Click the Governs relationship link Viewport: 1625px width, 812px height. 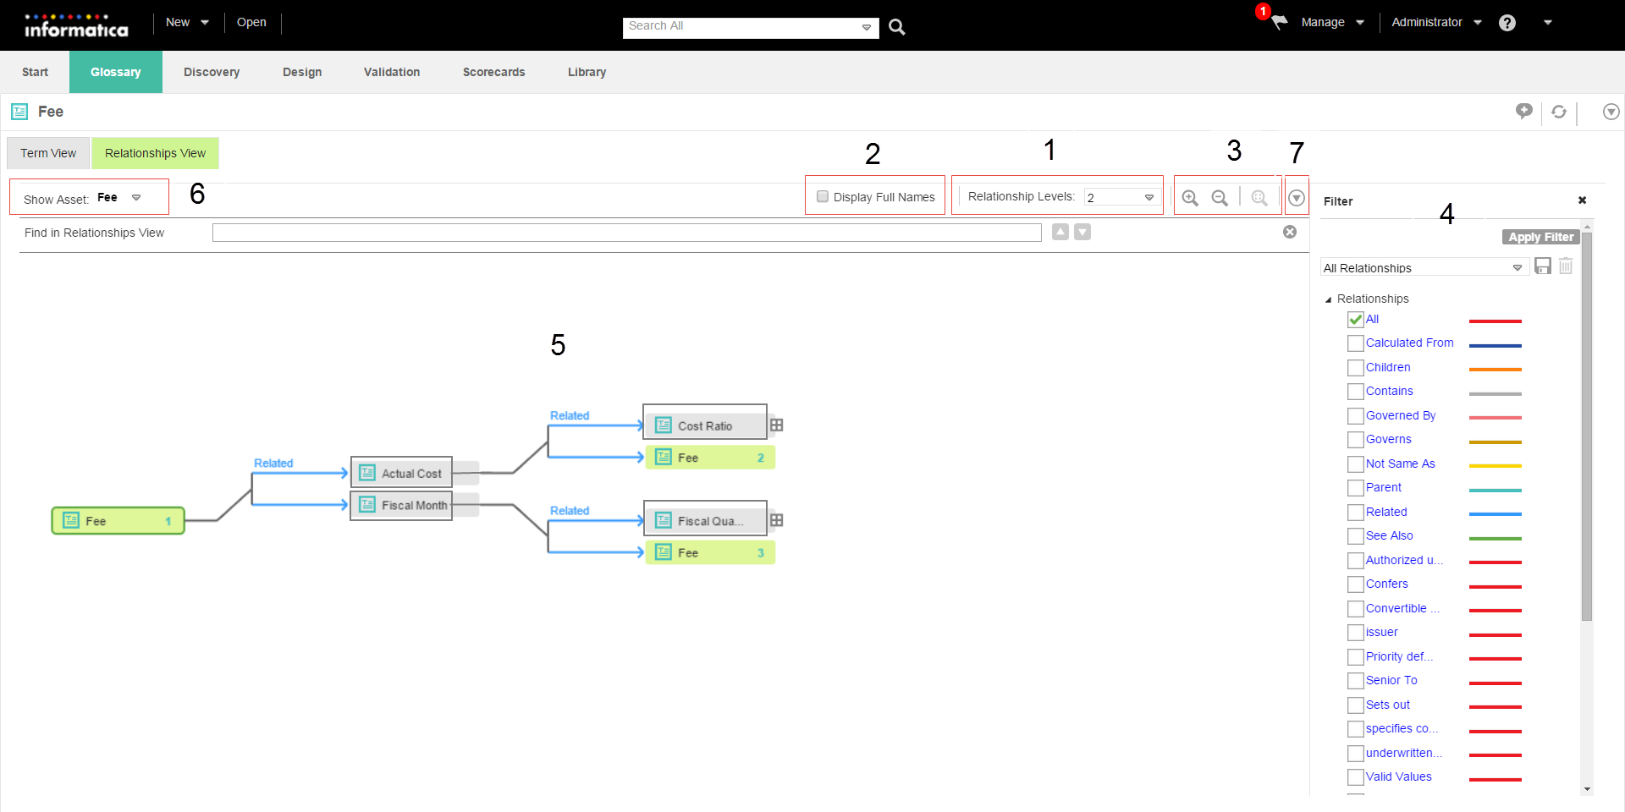[1388, 439]
